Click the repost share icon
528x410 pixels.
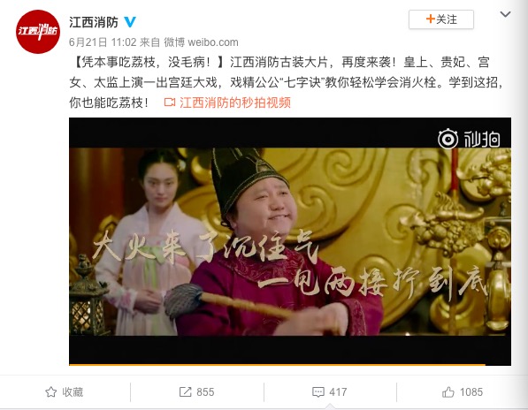(x=185, y=391)
